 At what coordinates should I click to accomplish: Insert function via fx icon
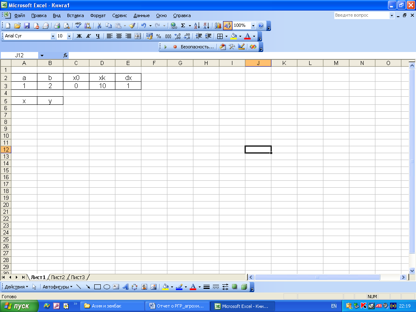coord(65,55)
